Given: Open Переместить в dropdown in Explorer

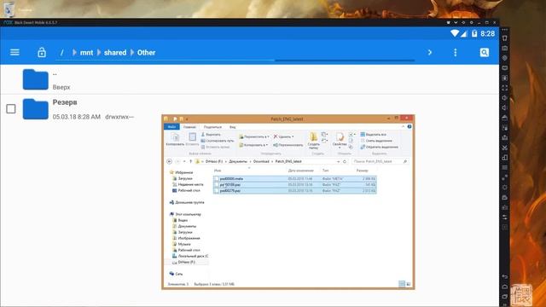Looking at the screenshot, I should pos(254,136).
